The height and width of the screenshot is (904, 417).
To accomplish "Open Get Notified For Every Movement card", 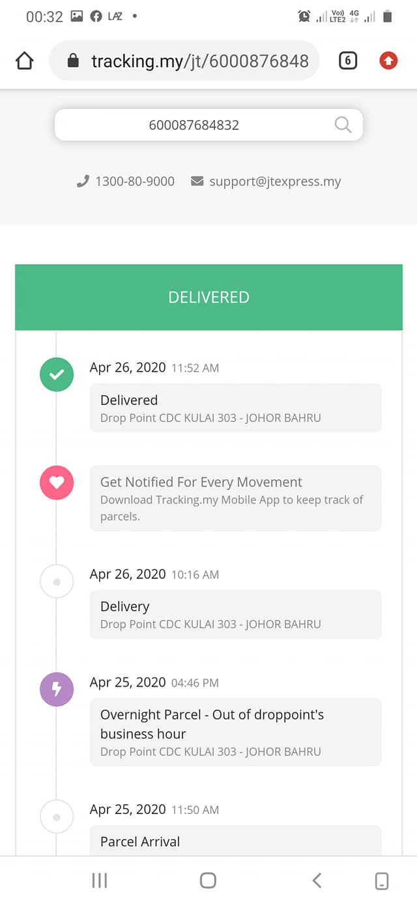I will (236, 498).
